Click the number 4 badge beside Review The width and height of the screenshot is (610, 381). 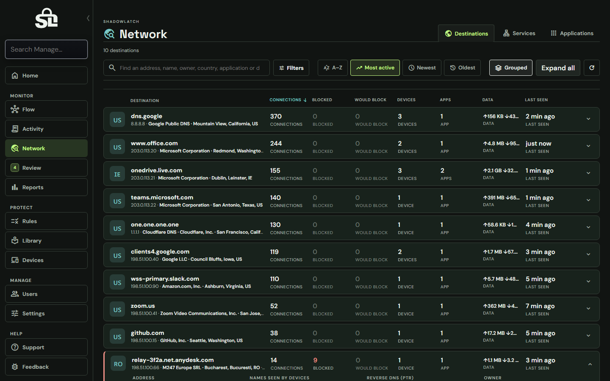(15, 168)
